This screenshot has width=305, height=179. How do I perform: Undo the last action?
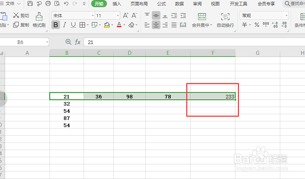(x=66, y=4)
